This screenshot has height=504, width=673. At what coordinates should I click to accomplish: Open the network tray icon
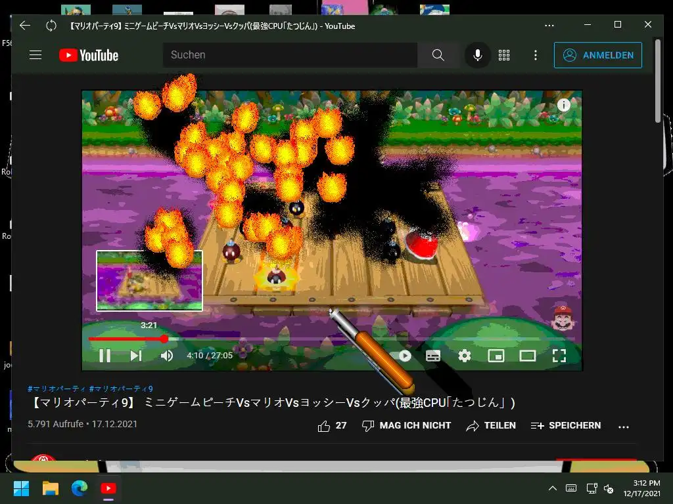pos(592,488)
